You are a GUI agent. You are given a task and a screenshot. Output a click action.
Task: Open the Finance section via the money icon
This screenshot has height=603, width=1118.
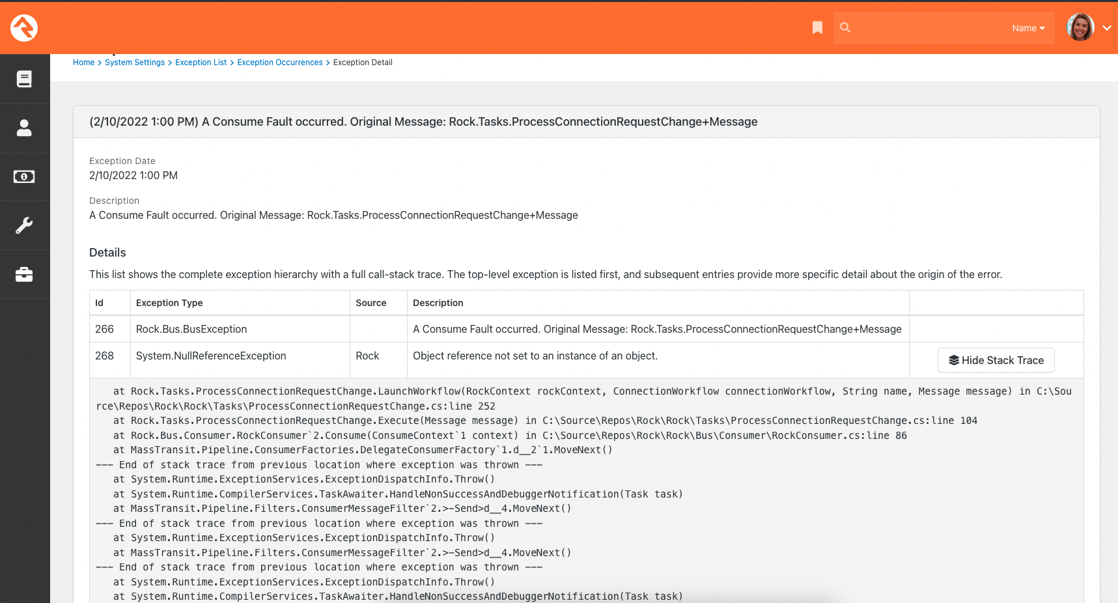25,176
